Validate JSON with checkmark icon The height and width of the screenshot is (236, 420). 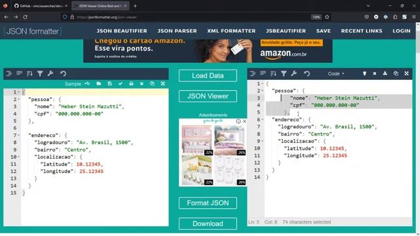tap(121, 84)
